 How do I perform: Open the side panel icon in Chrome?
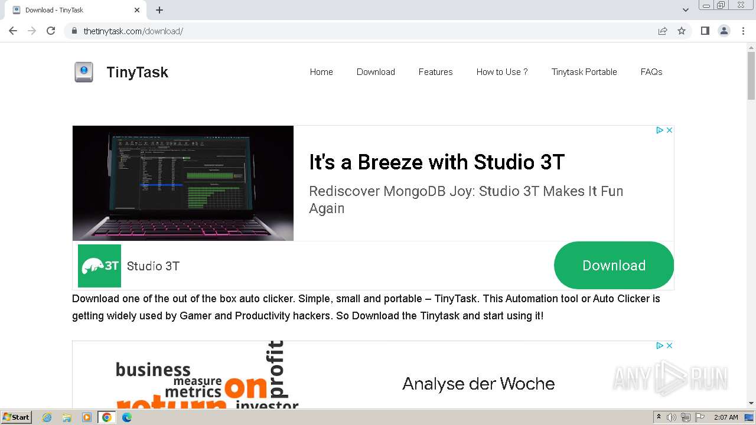(705, 31)
